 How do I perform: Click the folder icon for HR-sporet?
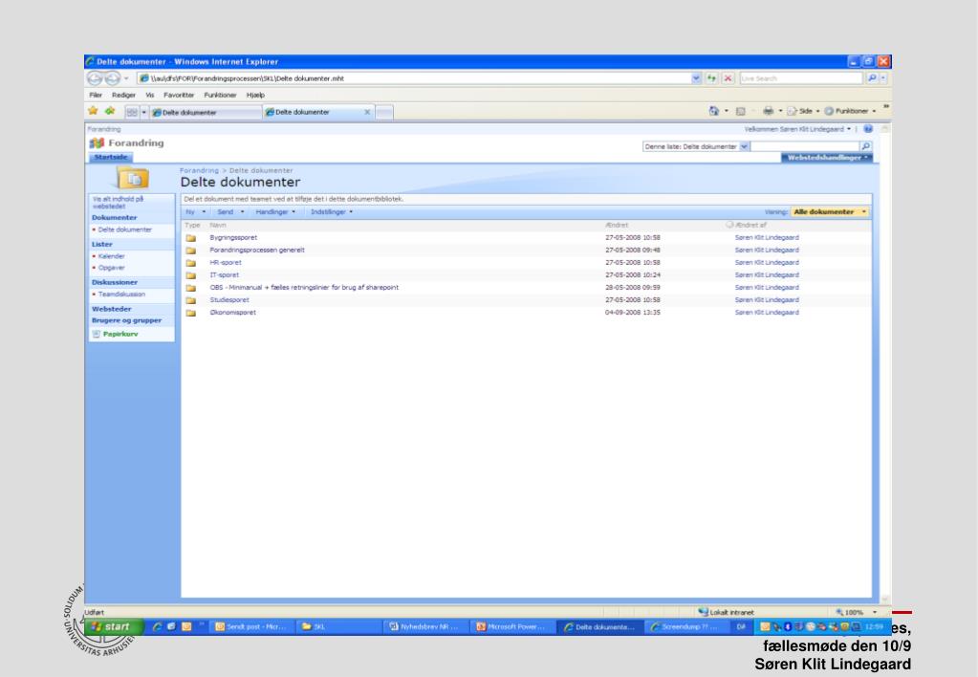pos(191,263)
